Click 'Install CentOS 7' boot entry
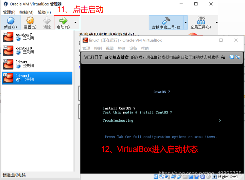Image resolution: width=245 pixels, height=180 pixels. point(119,108)
